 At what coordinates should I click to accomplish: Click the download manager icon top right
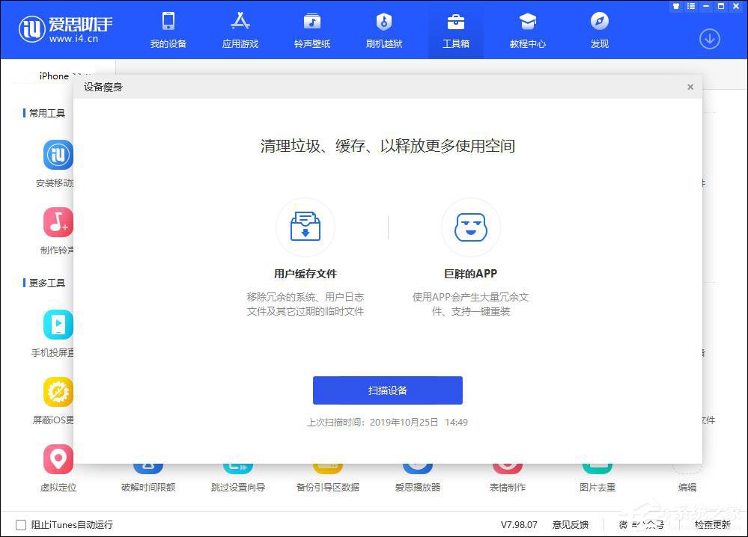[x=709, y=38]
